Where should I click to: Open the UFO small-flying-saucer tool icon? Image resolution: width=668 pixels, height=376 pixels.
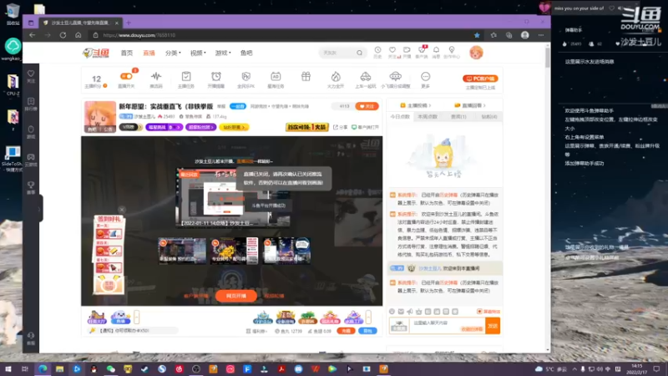tap(395, 76)
